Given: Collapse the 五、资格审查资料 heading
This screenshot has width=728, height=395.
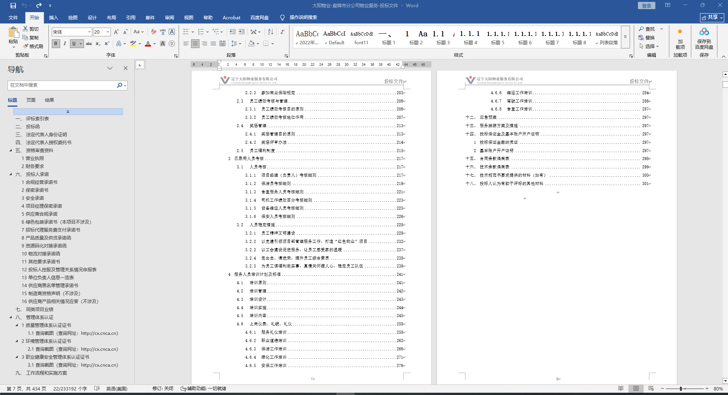Looking at the screenshot, I should coord(11,151).
